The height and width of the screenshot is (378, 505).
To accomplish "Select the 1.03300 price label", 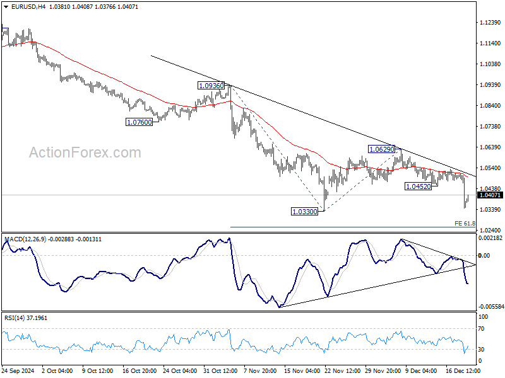I will click(x=304, y=212).
